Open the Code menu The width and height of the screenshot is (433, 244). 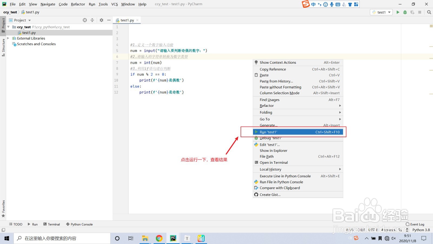pyautogui.click(x=63, y=4)
